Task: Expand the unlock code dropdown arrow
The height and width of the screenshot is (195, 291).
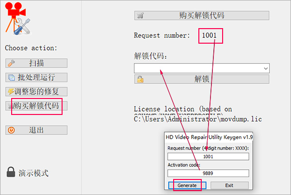Action: pos(266,68)
